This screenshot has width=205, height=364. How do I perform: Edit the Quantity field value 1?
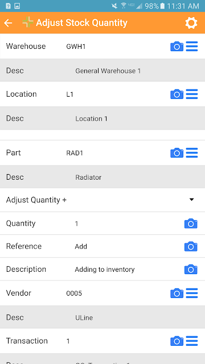click(x=126, y=224)
